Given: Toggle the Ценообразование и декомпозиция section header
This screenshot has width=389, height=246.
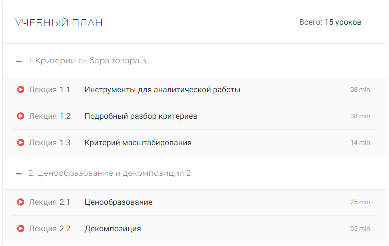Looking at the screenshot, I should point(109,173).
